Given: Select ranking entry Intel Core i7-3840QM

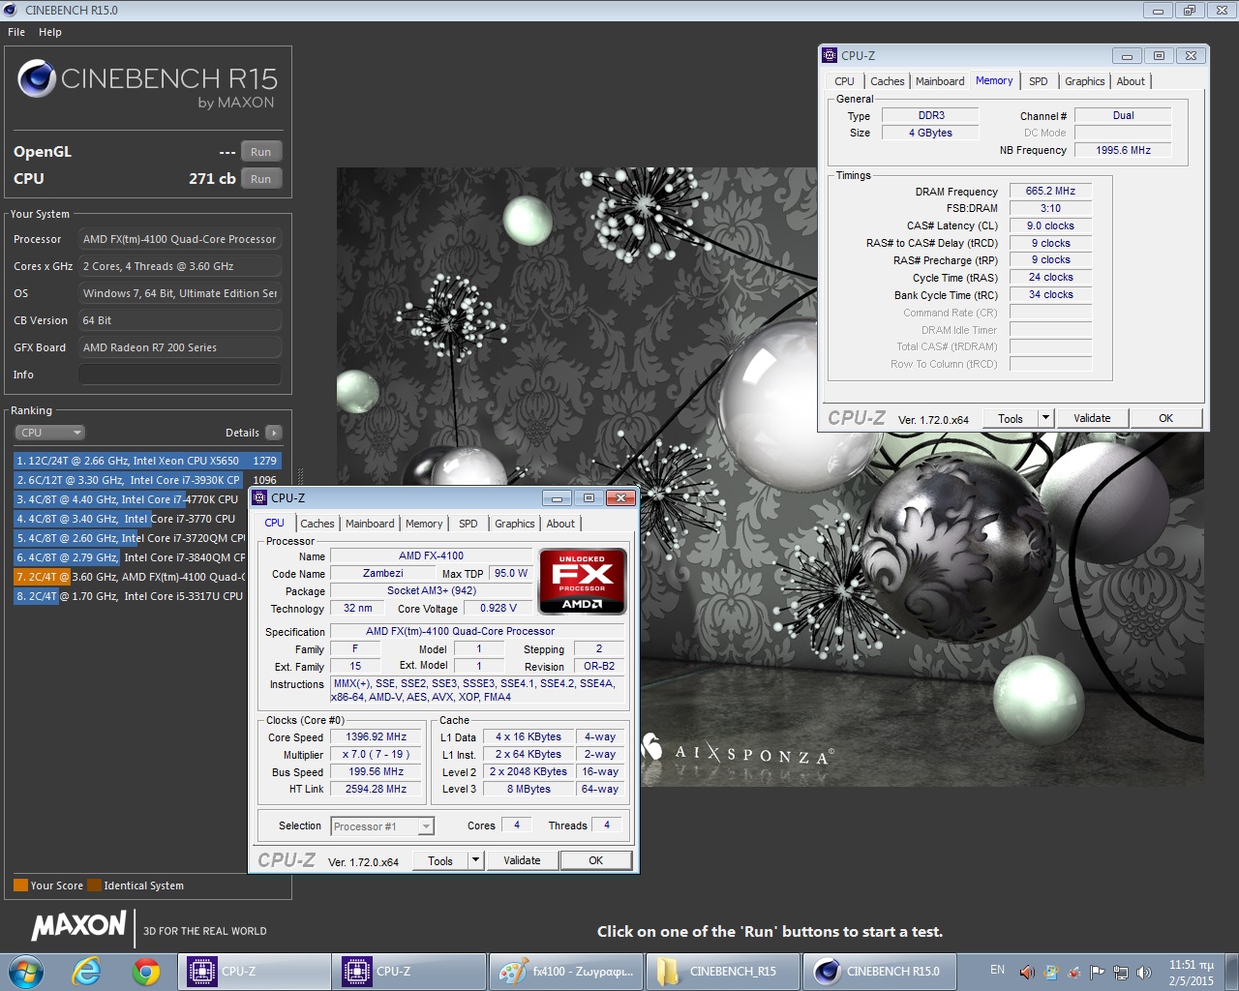Looking at the screenshot, I should 130,557.
